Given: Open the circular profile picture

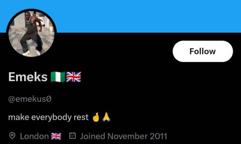Looking at the screenshot, I should tap(32, 33).
